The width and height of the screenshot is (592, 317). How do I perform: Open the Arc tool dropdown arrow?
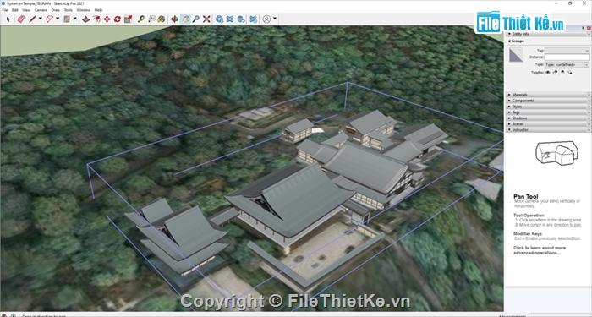[58, 19]
